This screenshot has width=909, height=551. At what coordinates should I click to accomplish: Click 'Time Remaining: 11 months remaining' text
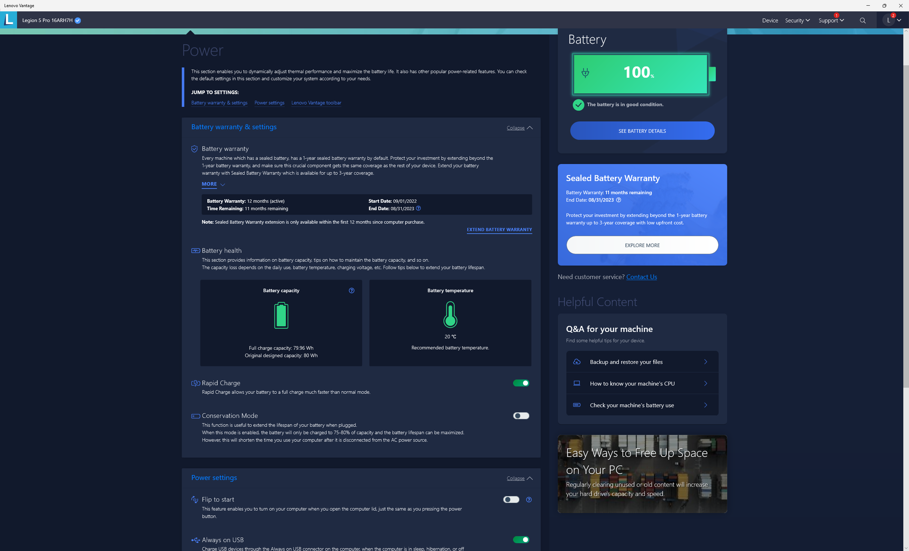tap(247, 209)
